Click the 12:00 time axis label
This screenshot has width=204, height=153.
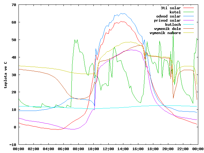[x=108, y=149]
